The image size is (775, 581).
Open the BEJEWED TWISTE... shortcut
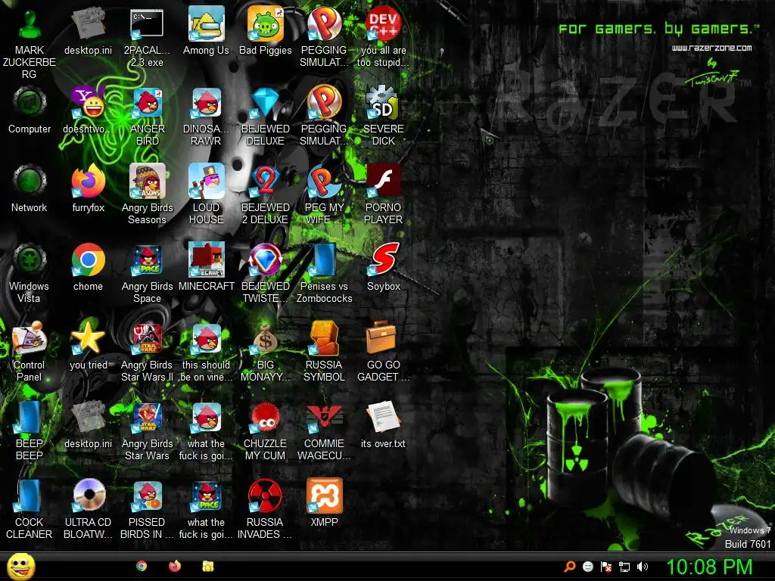pos(266,260)
